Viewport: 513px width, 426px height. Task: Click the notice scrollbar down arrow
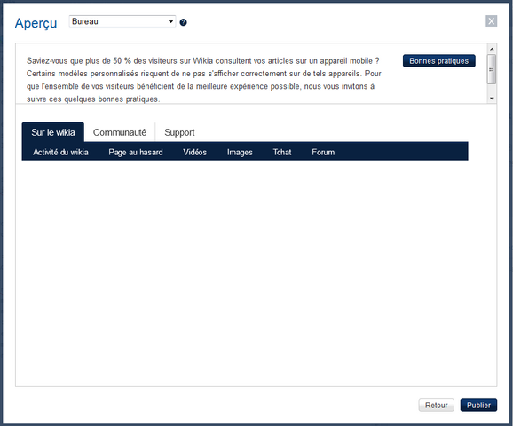pos(492,99)
